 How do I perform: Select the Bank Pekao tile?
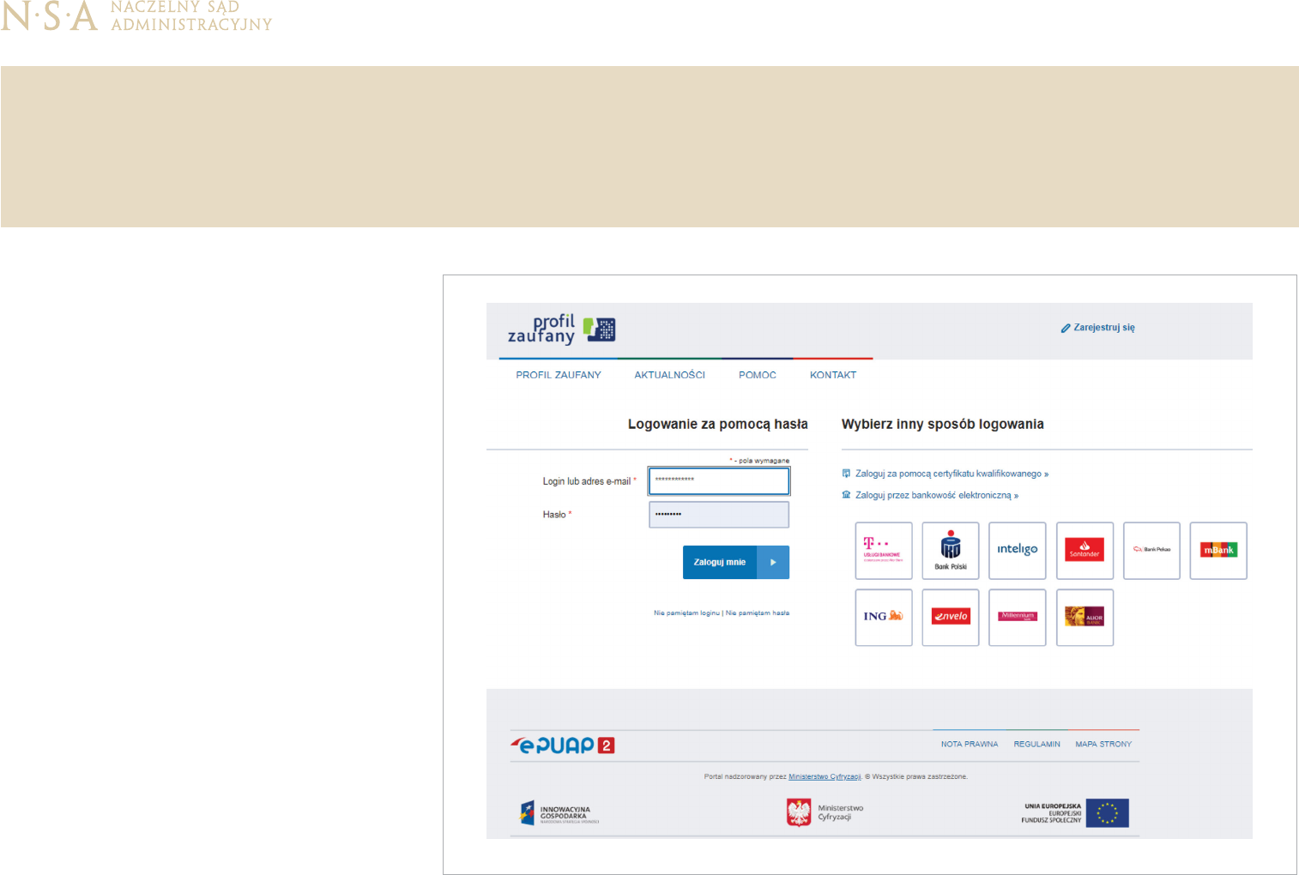pyautogui.click(x=1151, y=551)
